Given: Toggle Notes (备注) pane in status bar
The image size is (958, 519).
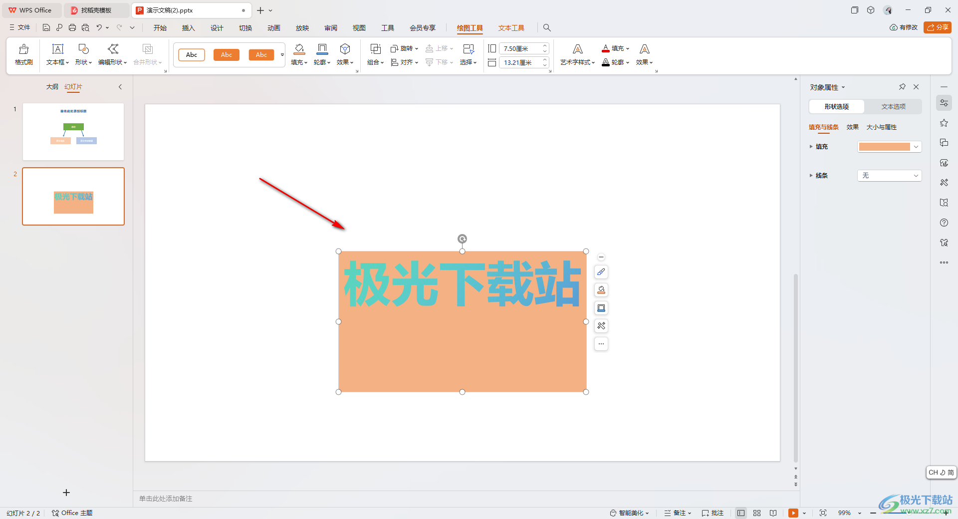Looking at the screenshot, I should [x=678, y=513].
